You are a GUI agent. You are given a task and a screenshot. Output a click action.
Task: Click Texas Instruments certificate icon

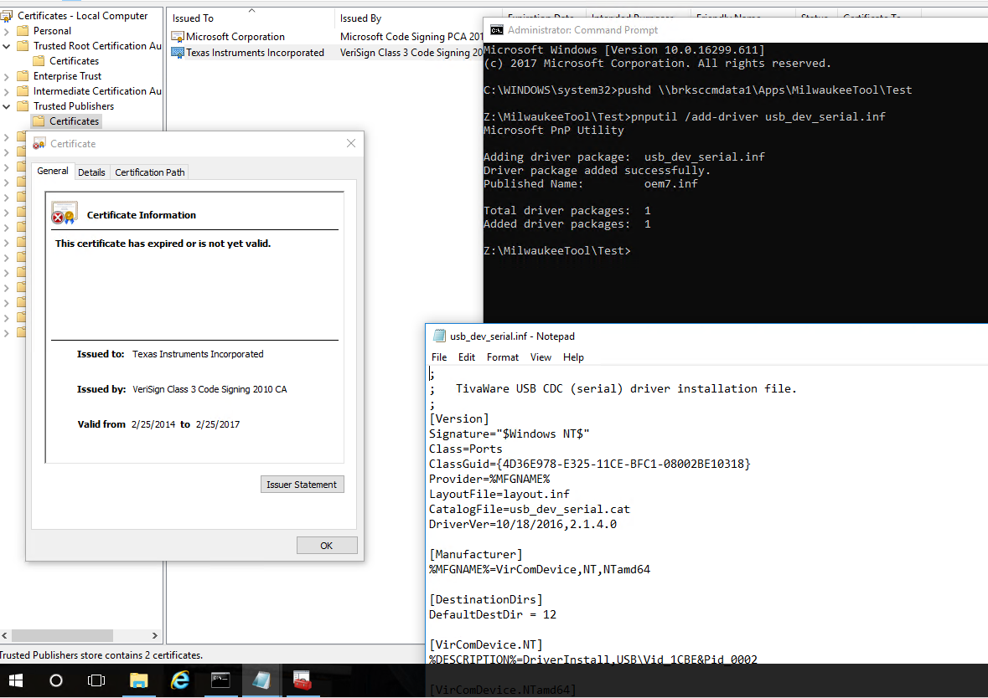[178, 53]
